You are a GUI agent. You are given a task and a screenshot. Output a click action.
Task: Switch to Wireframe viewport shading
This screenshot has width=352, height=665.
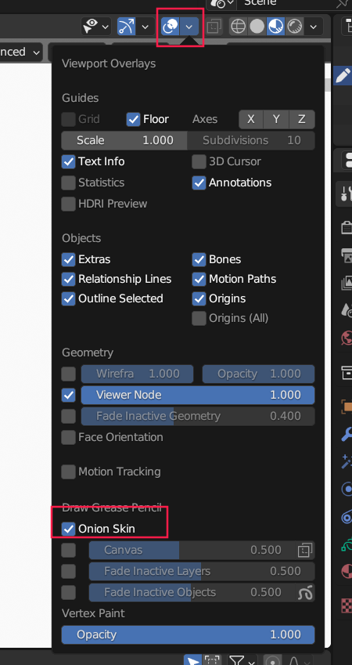click(238, 27)
